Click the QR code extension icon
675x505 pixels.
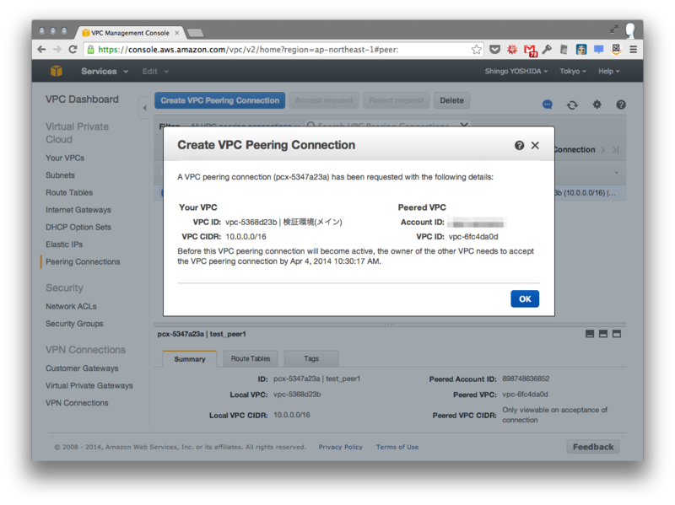pos(616,50)
